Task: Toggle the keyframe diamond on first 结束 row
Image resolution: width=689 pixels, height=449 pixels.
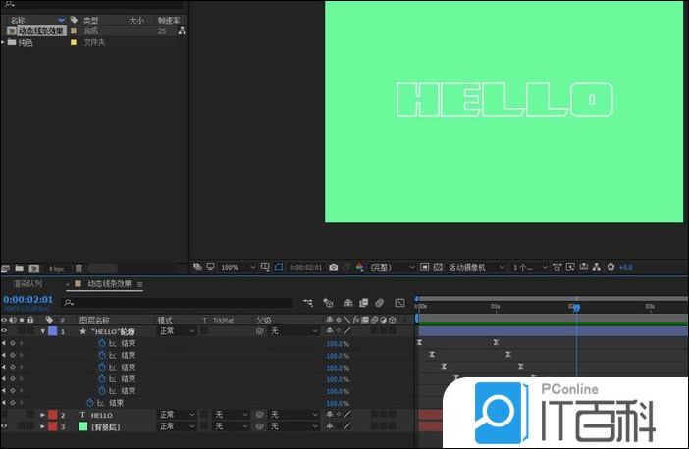Action: pyautogui.click(x=12, y=343)
